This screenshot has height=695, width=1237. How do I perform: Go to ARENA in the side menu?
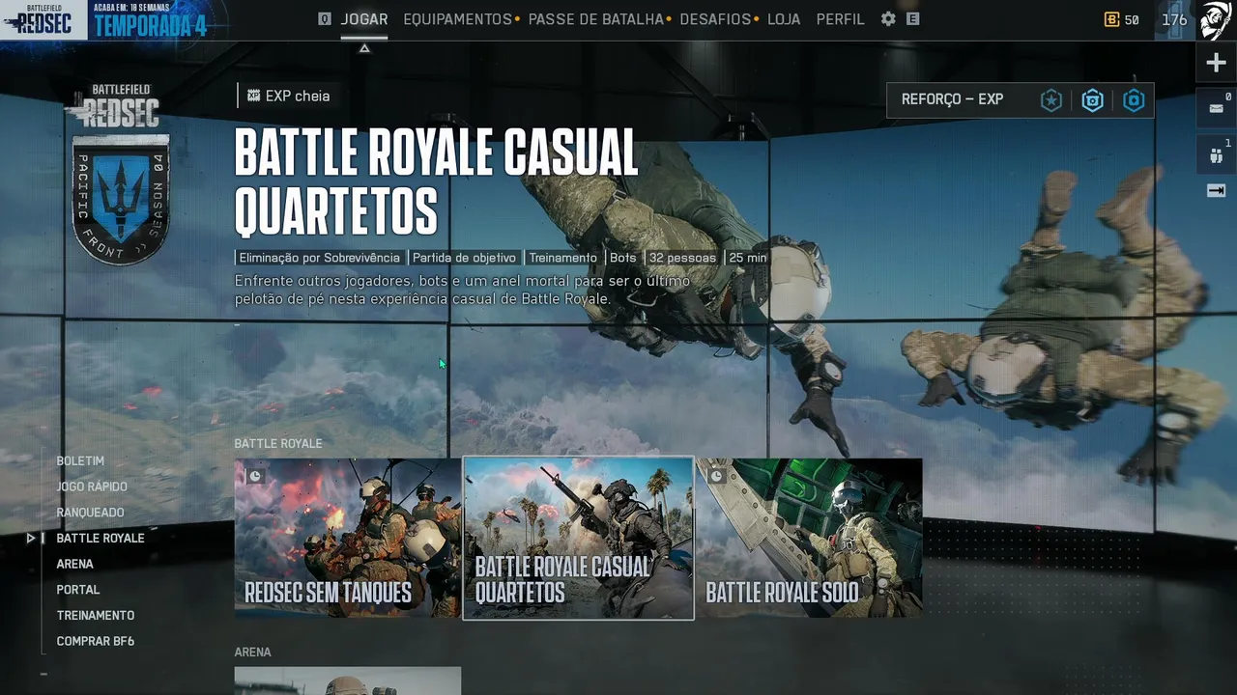point(75,564)
